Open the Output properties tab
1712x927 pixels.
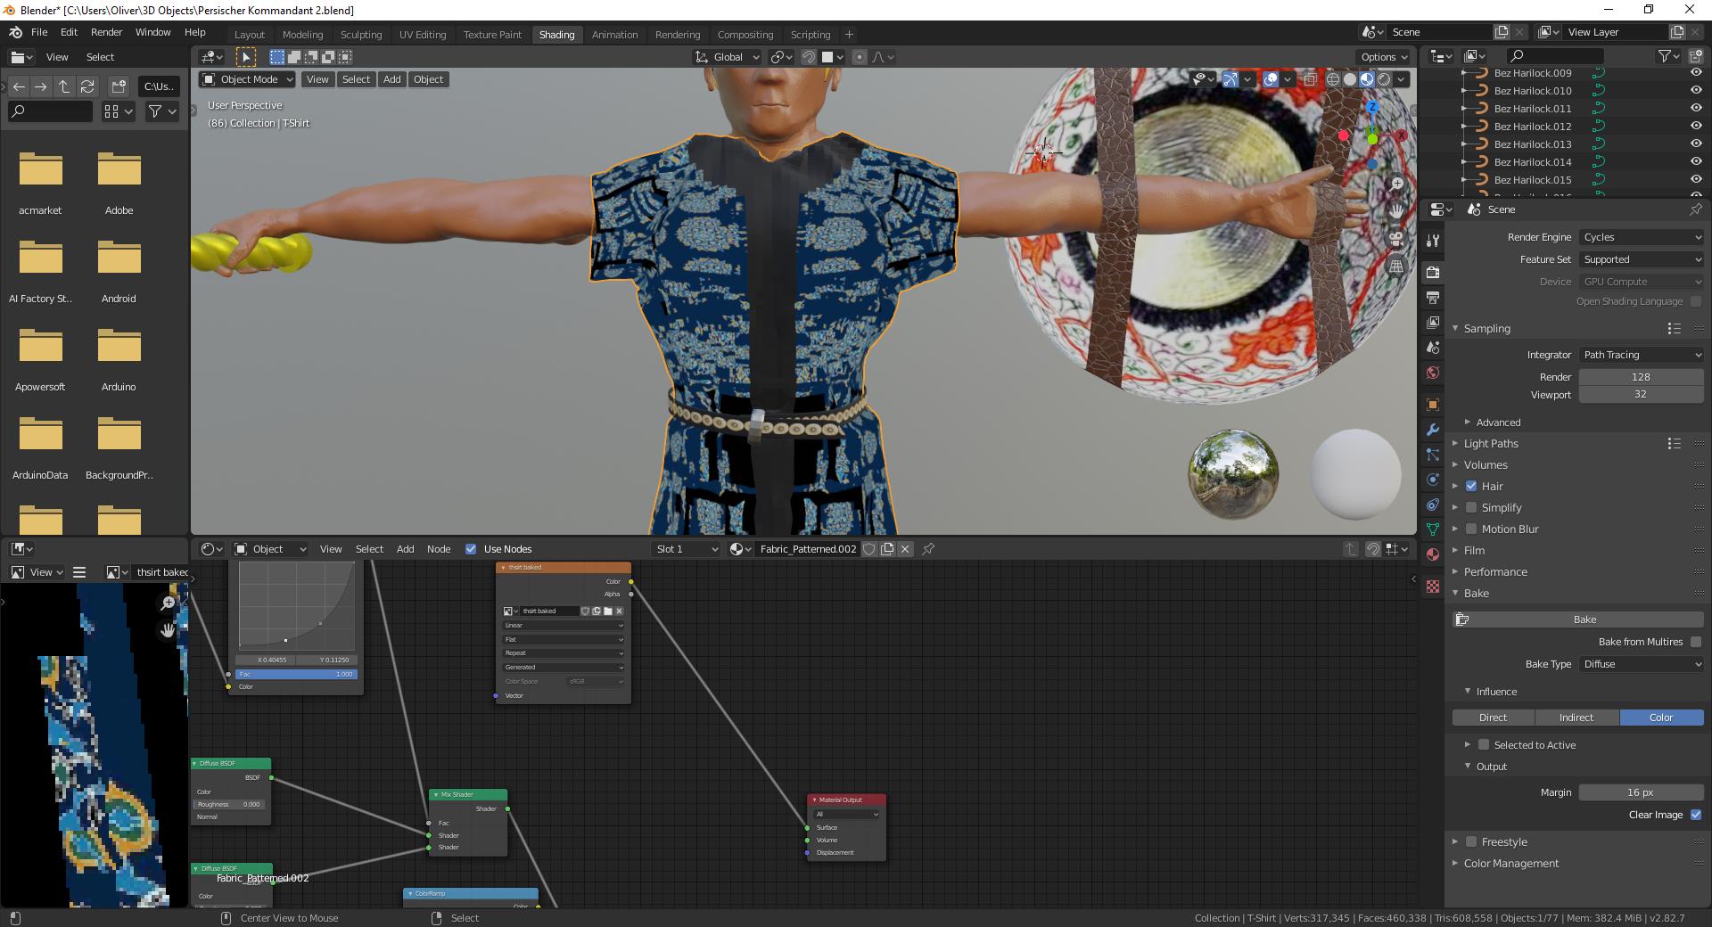[1432, 297]
